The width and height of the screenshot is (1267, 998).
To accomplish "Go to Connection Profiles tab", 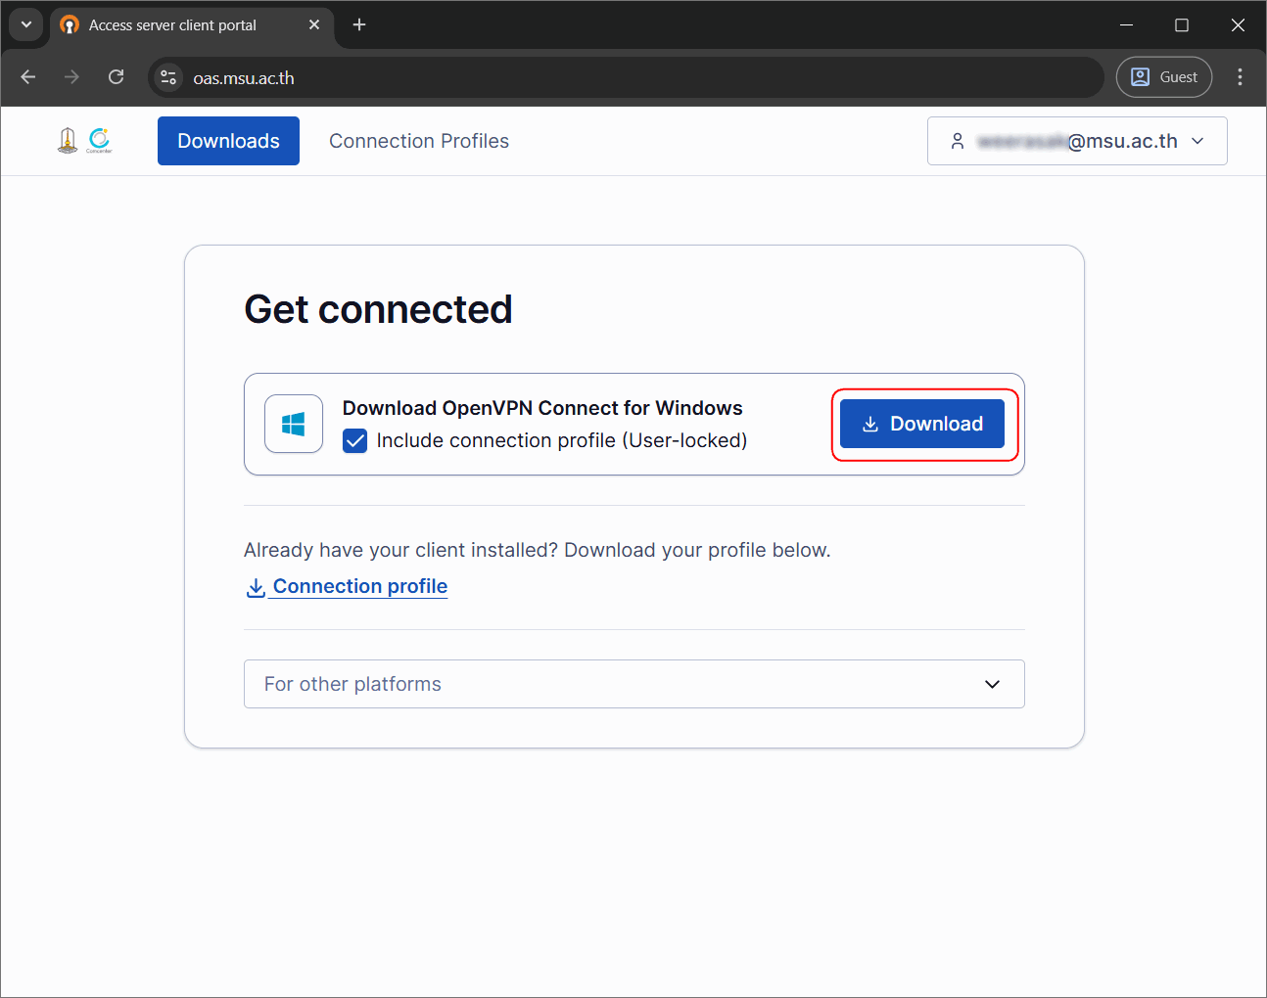I will 419,141.
